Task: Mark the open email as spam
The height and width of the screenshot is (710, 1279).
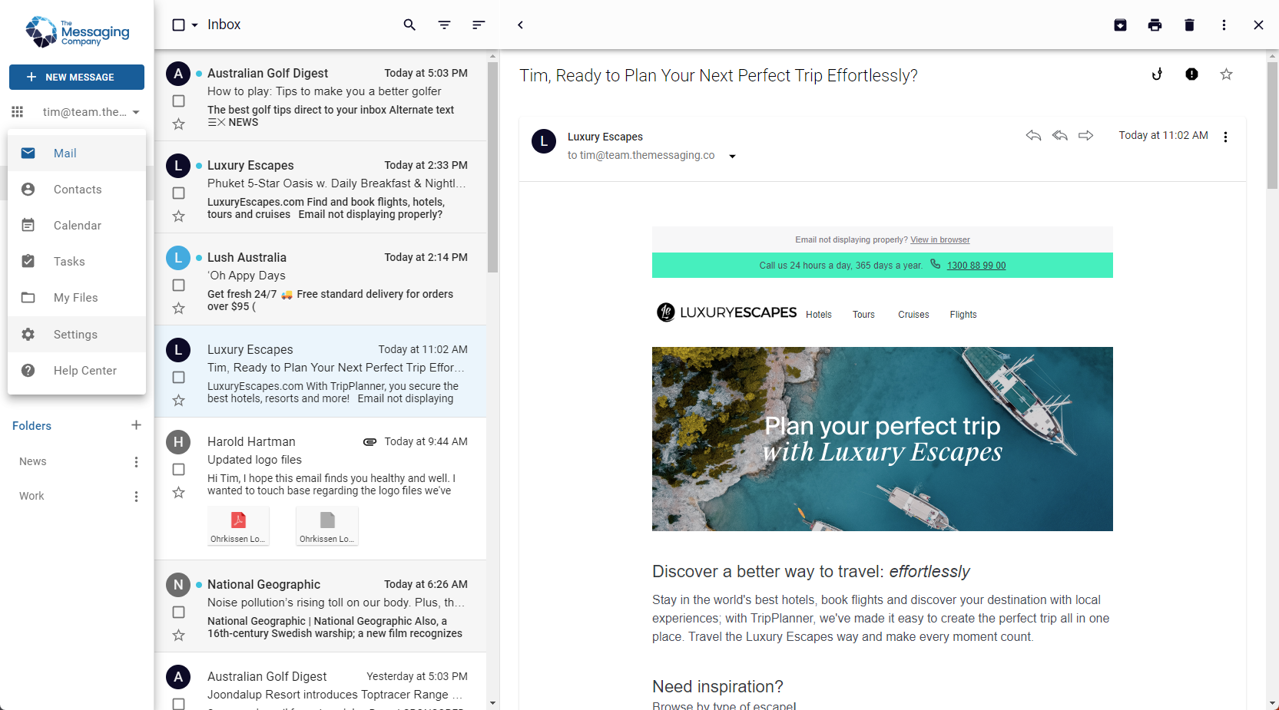Action: (x=1191, y=74)
